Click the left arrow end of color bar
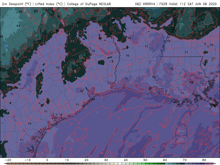The height and width of the screenshot is (165, 220). pos(5,164)
